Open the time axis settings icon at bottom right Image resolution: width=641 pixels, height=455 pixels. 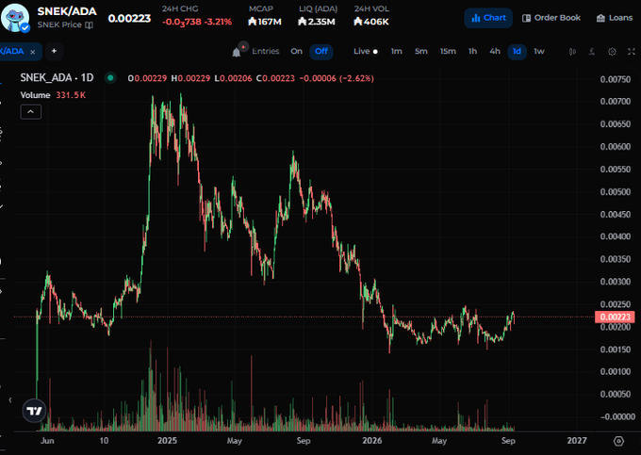tap(619, 441)
